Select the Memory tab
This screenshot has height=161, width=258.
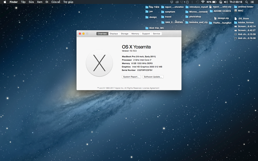(135, 34)
